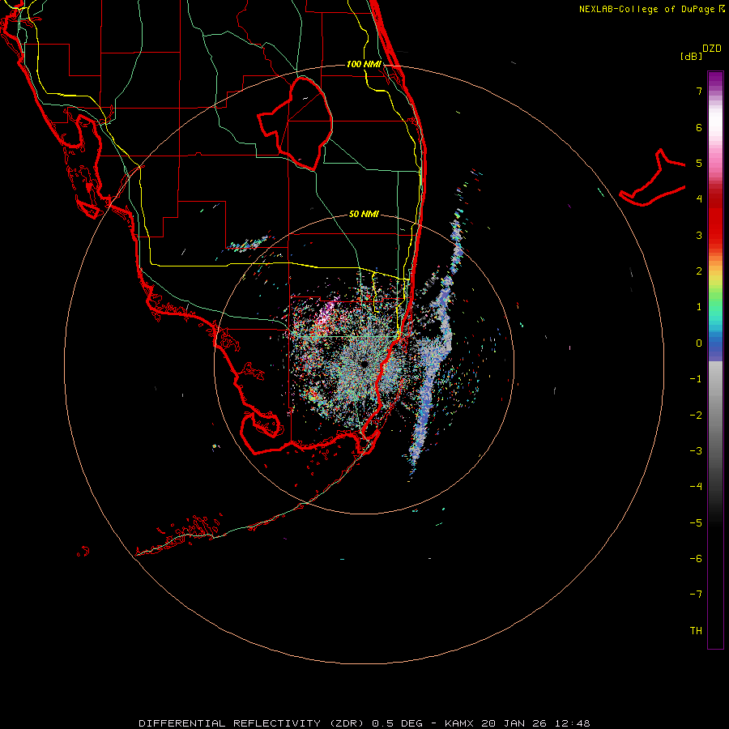
Task: Click the 3 dB value on the scale
Action: (x=699, y=235)
